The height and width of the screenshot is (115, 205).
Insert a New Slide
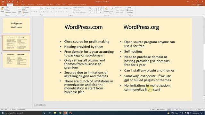tap(19, 10)
